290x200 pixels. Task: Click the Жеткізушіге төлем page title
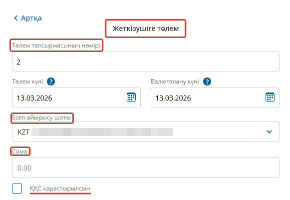(x=146, y=28)
